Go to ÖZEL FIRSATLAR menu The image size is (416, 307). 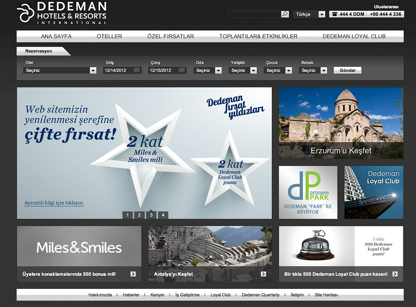[170, 36]
